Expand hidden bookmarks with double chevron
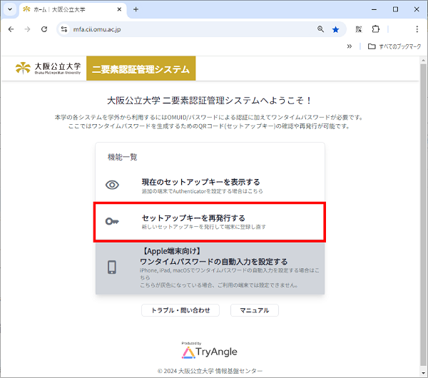Image resolution: width=428 pixels, height=378 pixels. (349, 46)
